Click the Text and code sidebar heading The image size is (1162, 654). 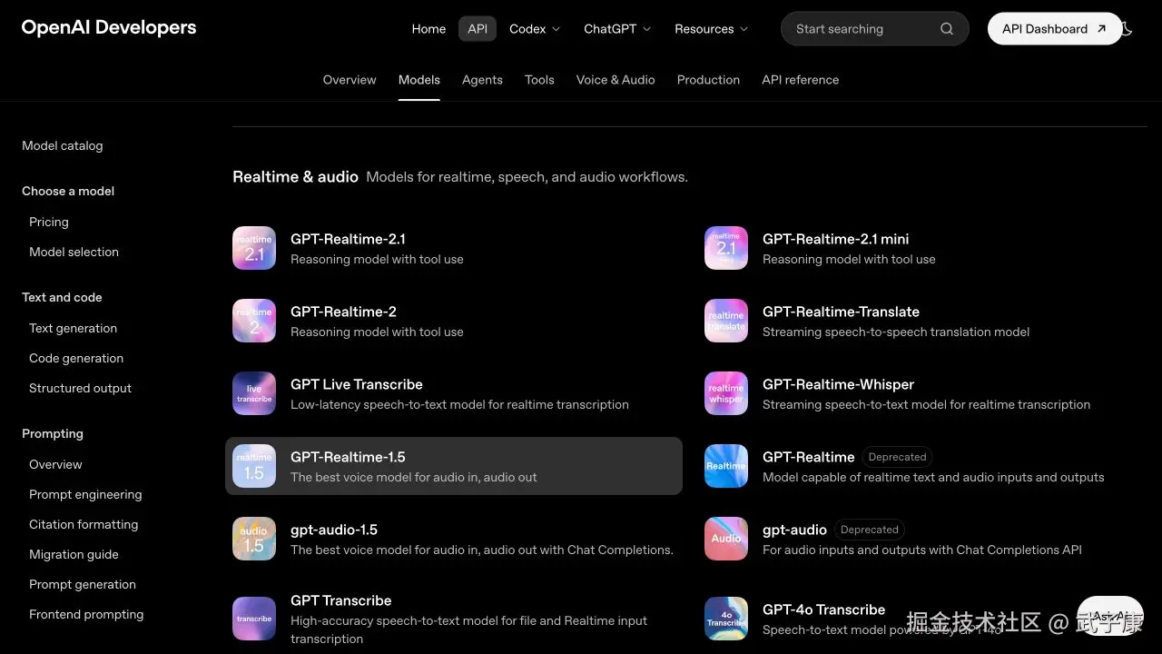tap(62, 297)
